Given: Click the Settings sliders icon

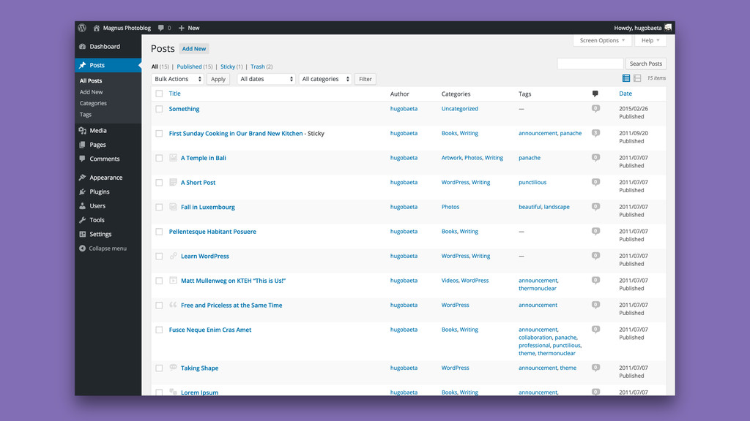Looking at the screenshot, I should [x=82, y=234].
